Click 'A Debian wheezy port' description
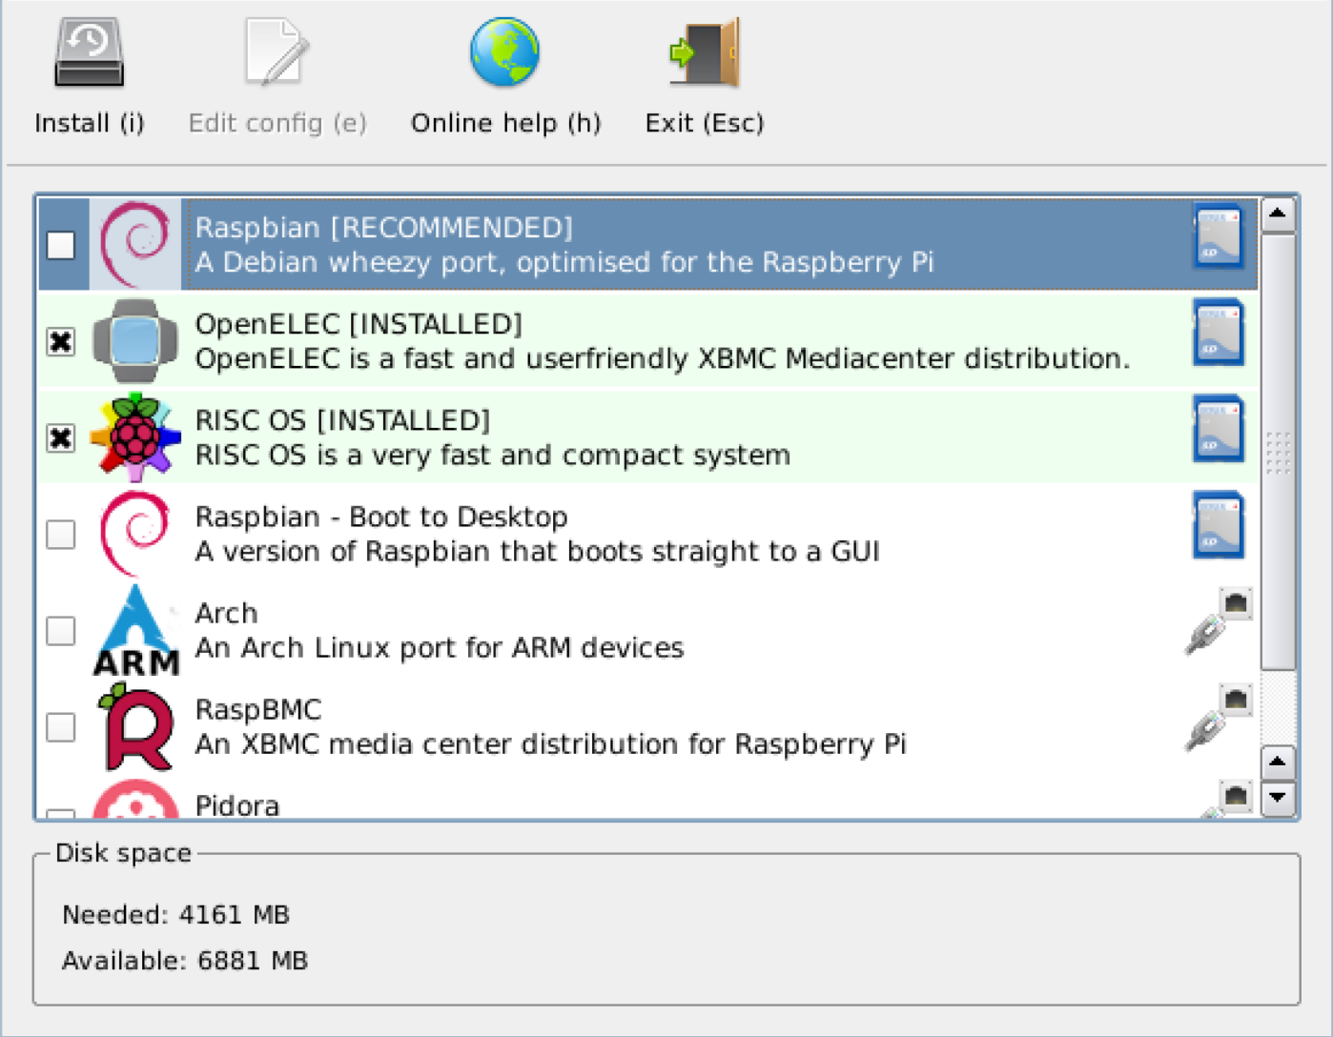1333x1037 pixels. [x=564, y=262]
